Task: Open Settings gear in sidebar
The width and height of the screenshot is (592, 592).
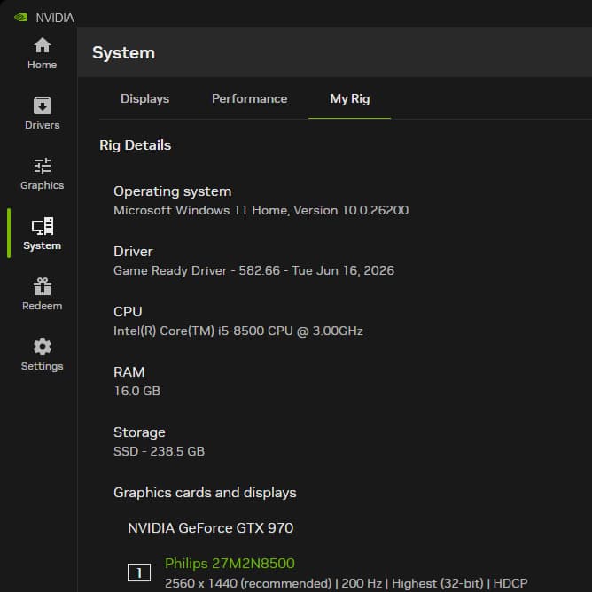Action: (x=42, y=354)
